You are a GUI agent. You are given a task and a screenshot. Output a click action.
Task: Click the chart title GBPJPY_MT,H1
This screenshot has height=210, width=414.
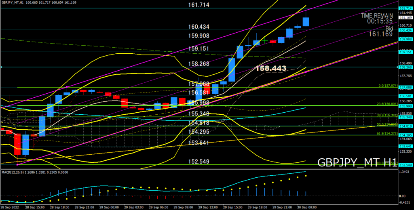coord(12,2)
